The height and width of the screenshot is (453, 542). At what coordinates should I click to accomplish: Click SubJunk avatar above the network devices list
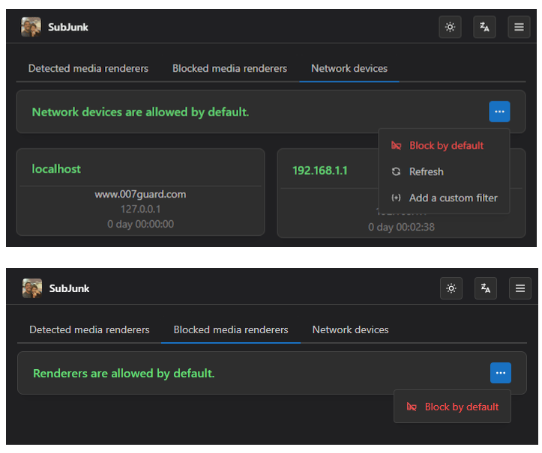click(31, 27)
